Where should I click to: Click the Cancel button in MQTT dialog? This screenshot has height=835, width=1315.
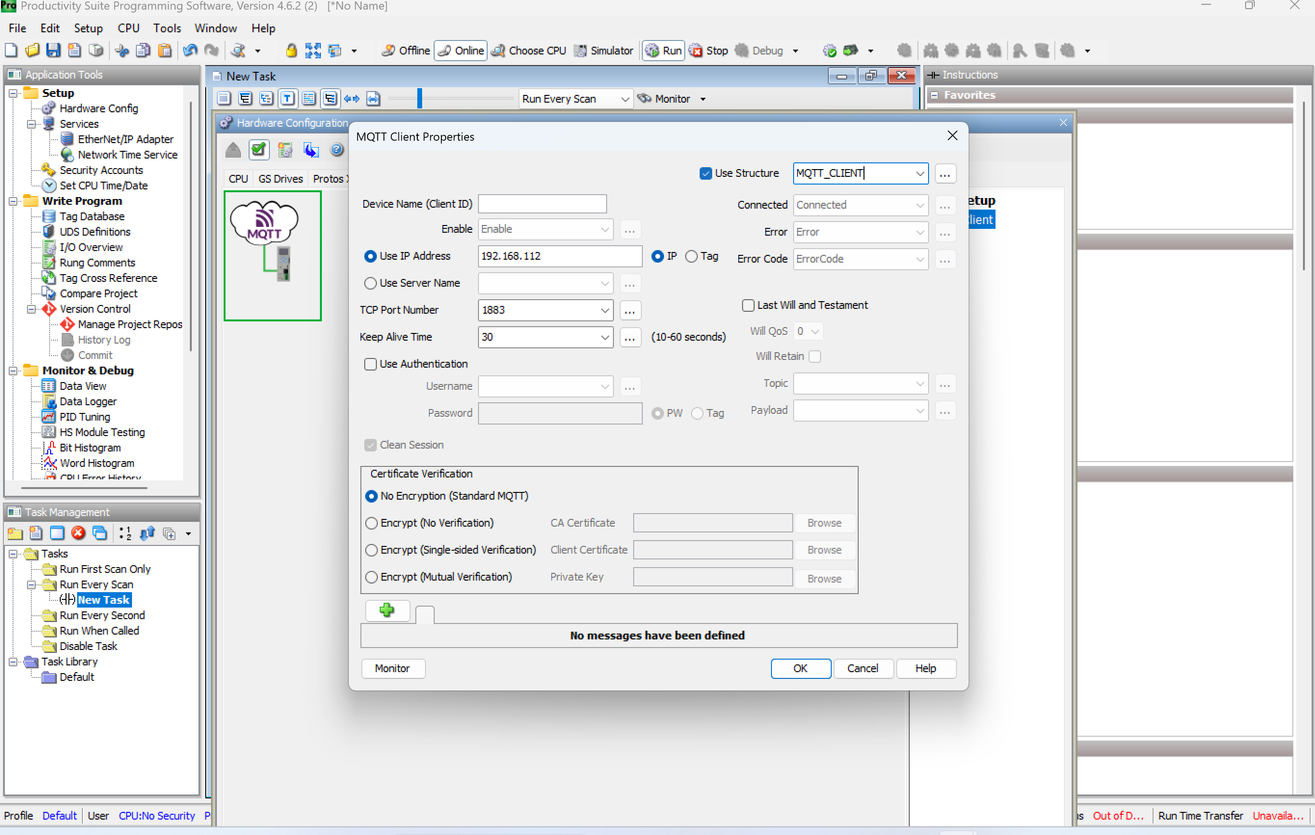tap(863, 668)
